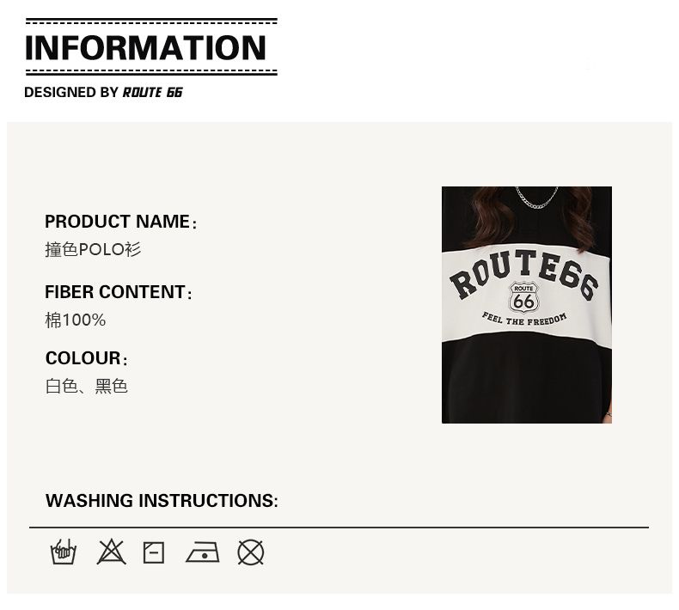The image size is (679, 610).
Task: Click the 白色、黑色 colour value
Action: [86, 387]
